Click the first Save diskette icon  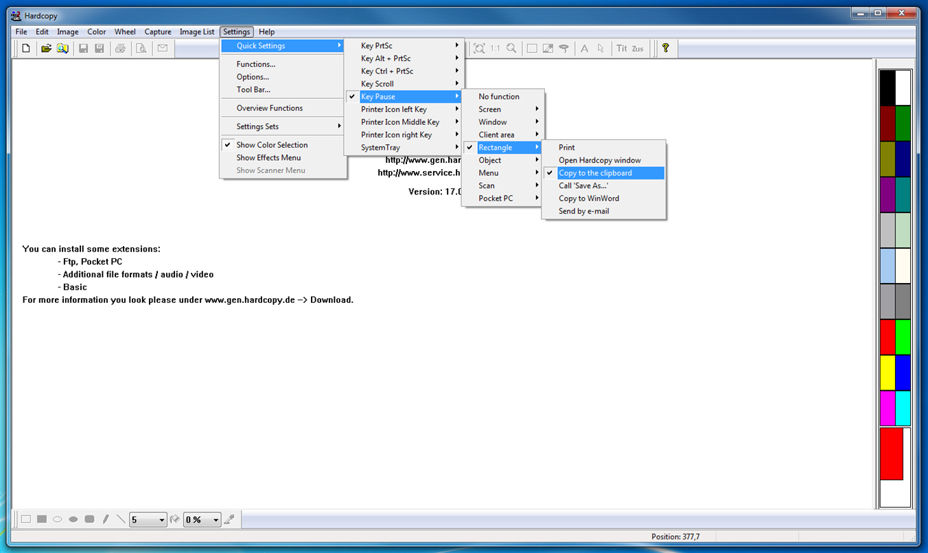(83, 48)
